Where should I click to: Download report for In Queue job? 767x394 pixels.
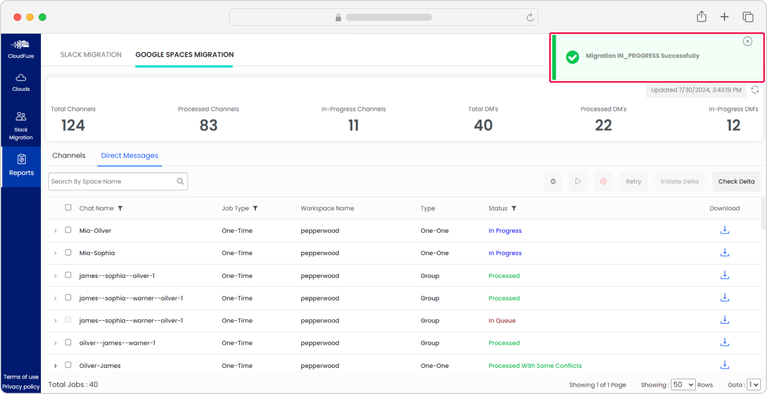[x=725, y=320]
